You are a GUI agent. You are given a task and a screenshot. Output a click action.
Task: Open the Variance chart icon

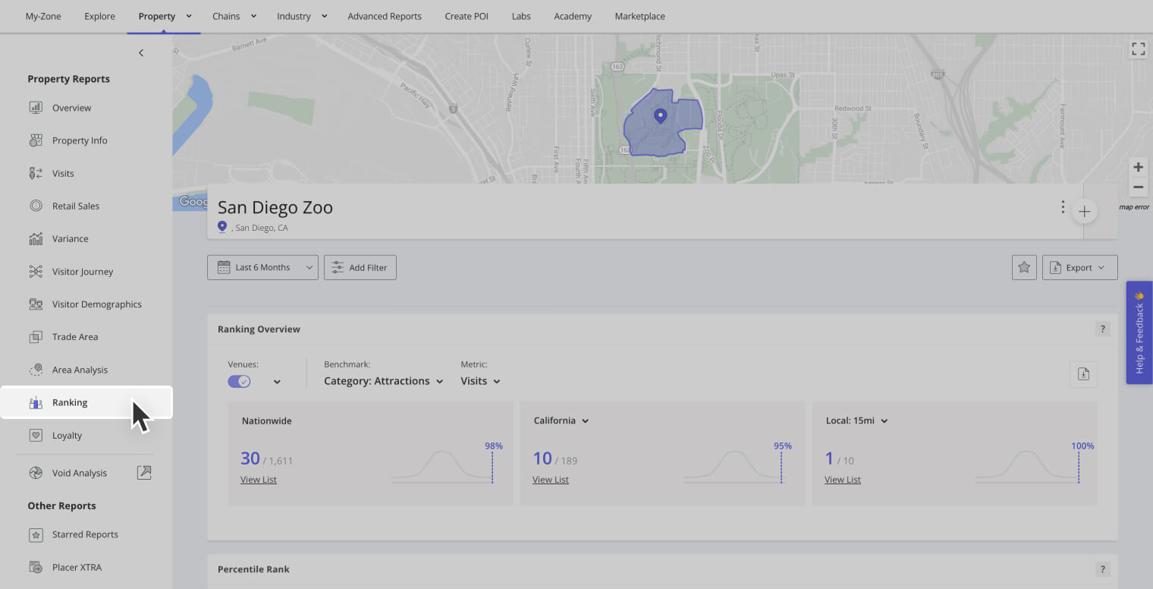tap(36, 238)
